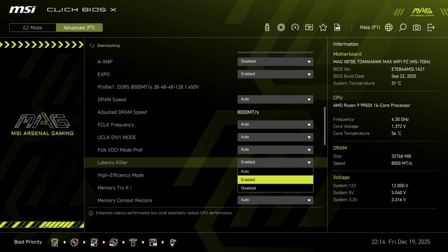
Task: Click Adjusted DRAM Speed value 8000MT/s
Action: pos(248,112)
